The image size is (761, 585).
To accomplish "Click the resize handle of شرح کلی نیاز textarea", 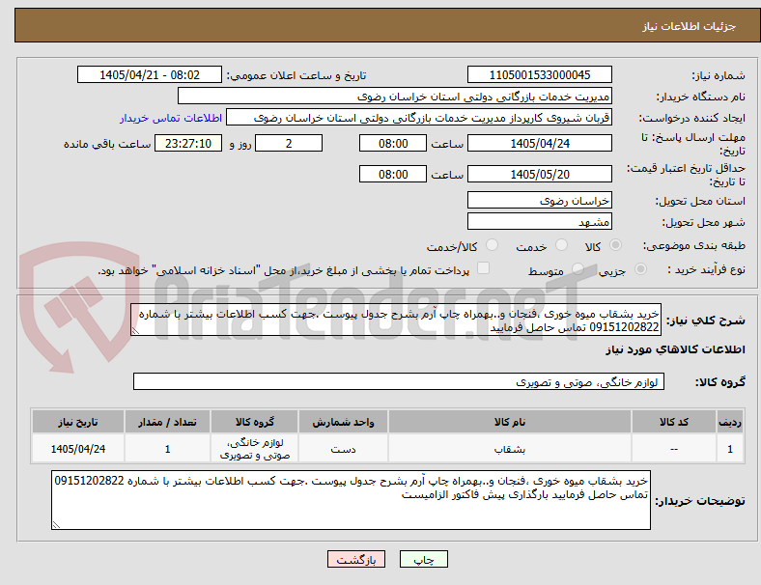I will point(135,331).
